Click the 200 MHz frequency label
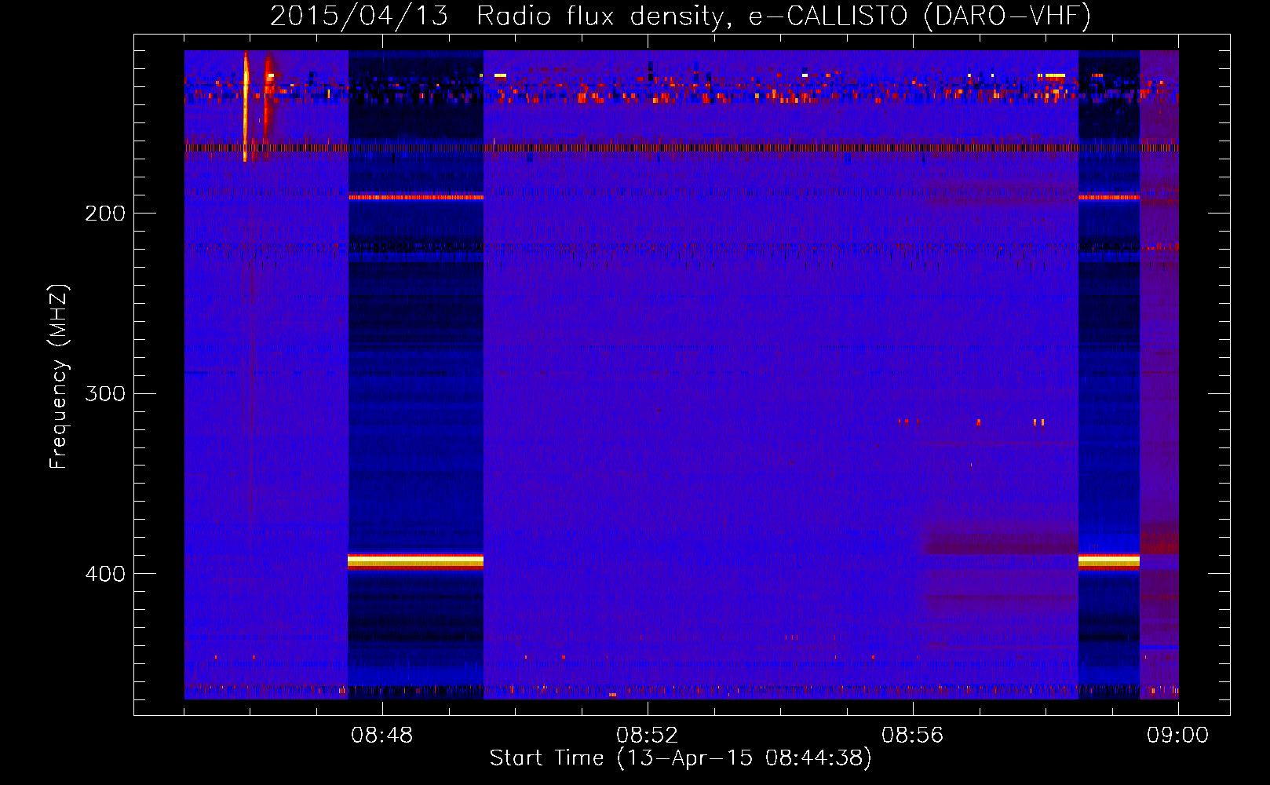The height and width of the screenshot is (785, 1270). click(x=105, y=213)
